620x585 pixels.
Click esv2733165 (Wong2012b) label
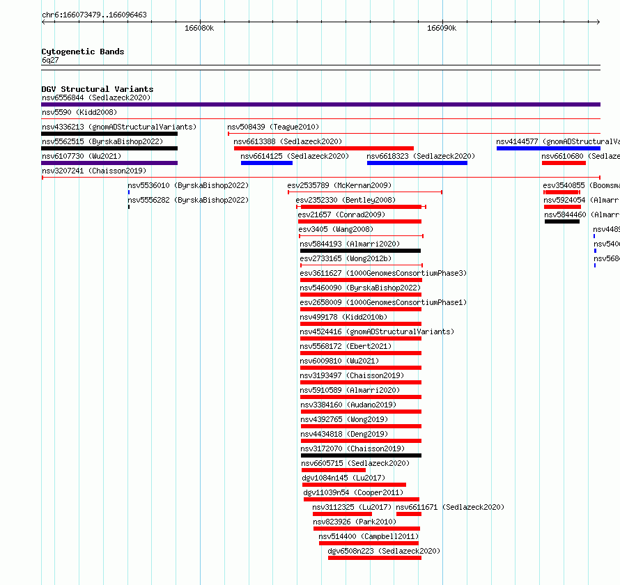[x=346, y=258]
